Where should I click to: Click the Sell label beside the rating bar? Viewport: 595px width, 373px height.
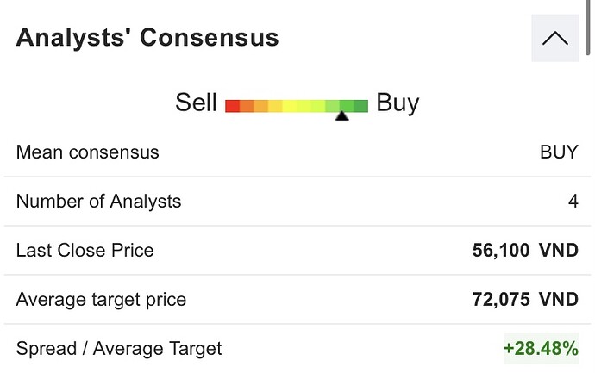[x=196, y=103]
